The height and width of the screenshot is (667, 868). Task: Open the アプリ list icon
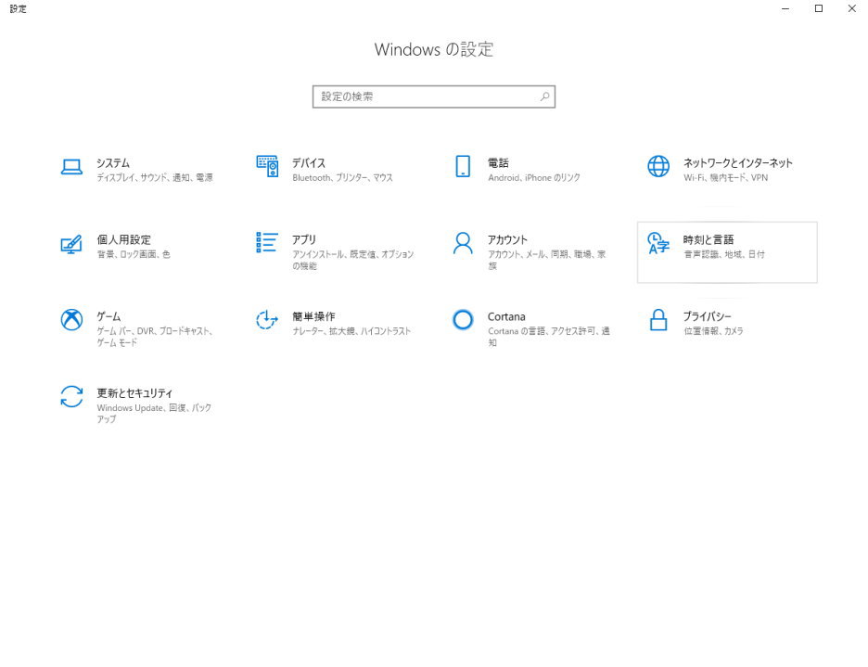pos(267,243)
